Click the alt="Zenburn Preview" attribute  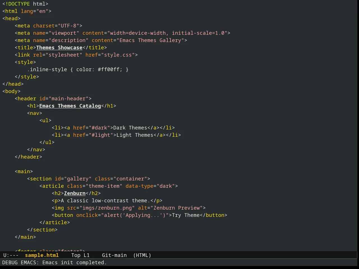pyautogui.click(x=170, y=208)
